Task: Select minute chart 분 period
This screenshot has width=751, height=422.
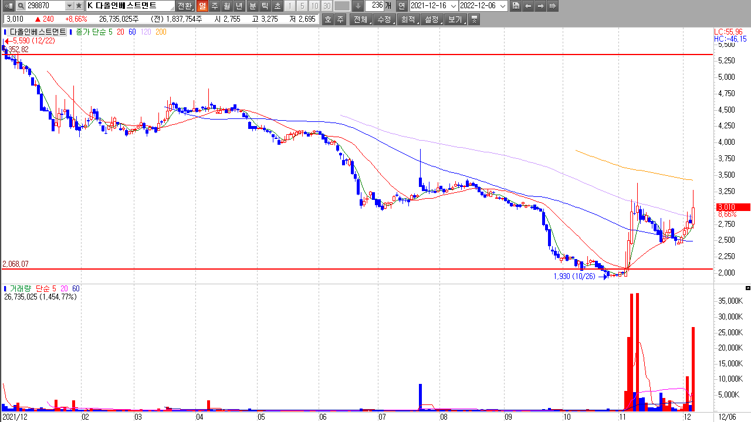Action: click(252, 6)
